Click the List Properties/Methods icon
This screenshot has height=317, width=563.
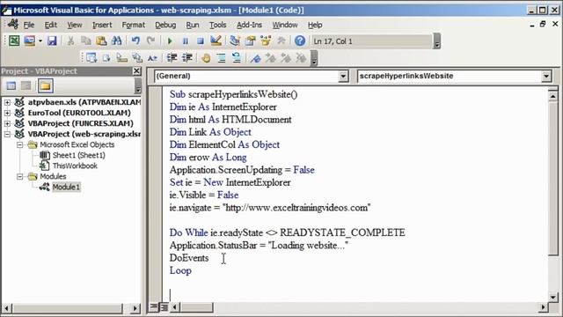(x=91, y=57)
